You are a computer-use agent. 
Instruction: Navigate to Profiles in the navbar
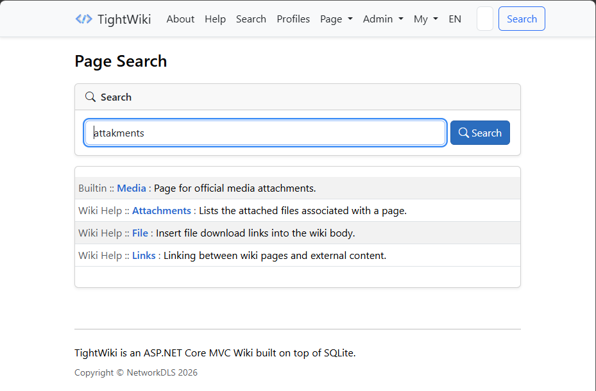point(293,19)
